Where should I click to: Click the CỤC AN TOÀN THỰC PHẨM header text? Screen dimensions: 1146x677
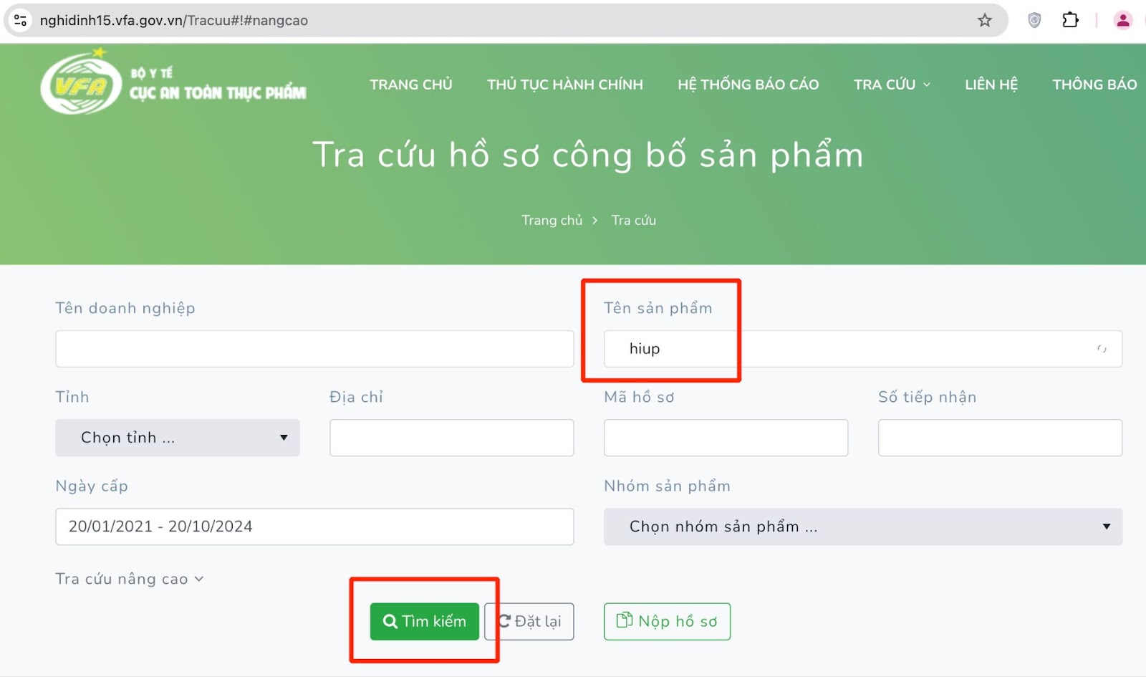tap(218, 93)
